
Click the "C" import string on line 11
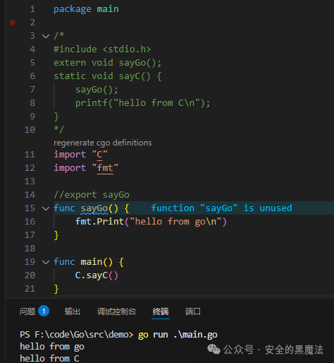point(99,155)
